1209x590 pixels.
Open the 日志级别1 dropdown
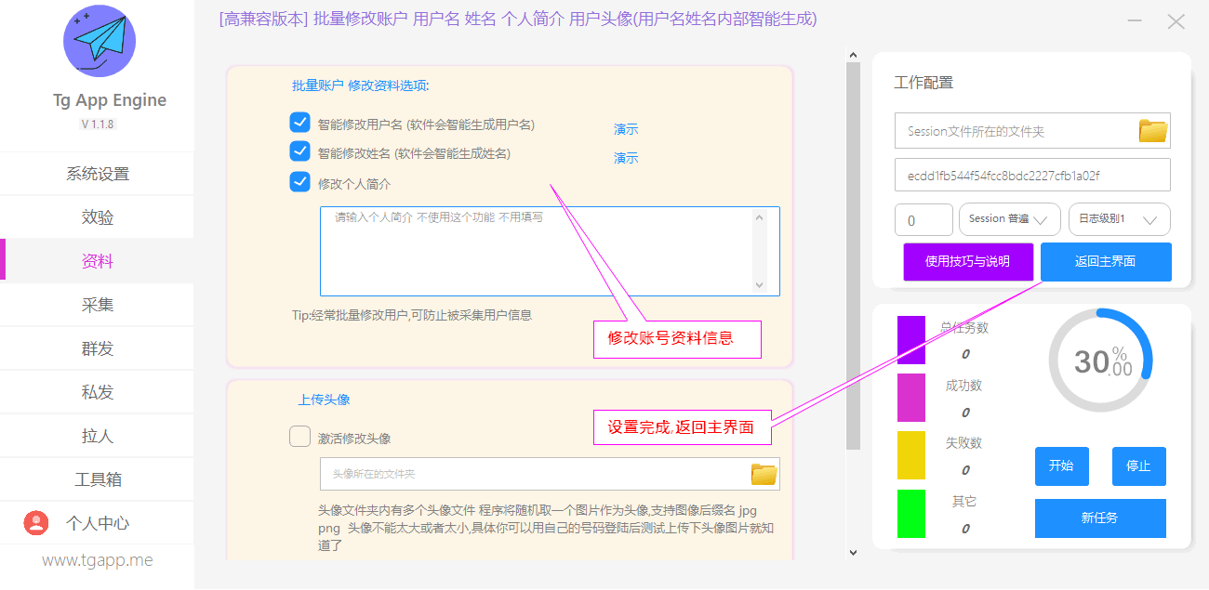pyautogui.click(x=1119, y=219)
